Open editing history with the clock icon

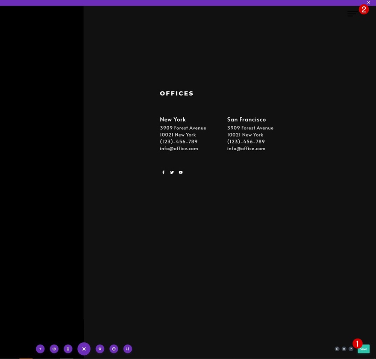[114, 349]
